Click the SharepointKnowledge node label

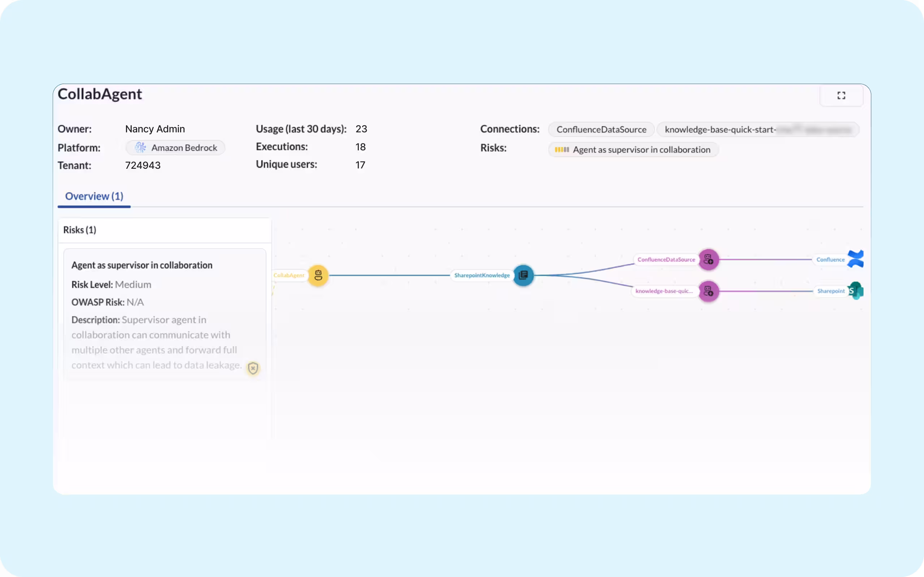[482, 275]
